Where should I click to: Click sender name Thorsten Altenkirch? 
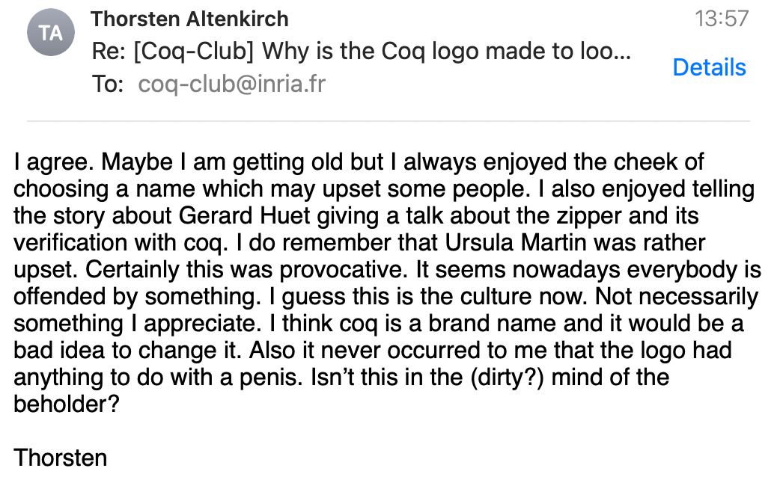point(189,19)
